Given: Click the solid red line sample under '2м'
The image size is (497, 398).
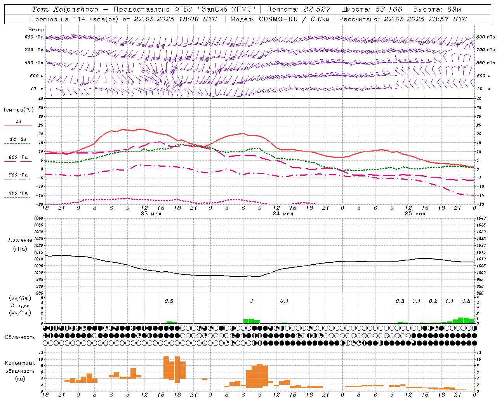Looking at the screenshot, I should [18, 126].
